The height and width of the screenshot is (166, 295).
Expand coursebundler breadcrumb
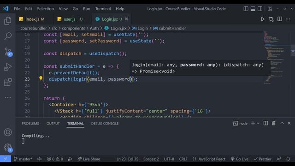[34, 28]
